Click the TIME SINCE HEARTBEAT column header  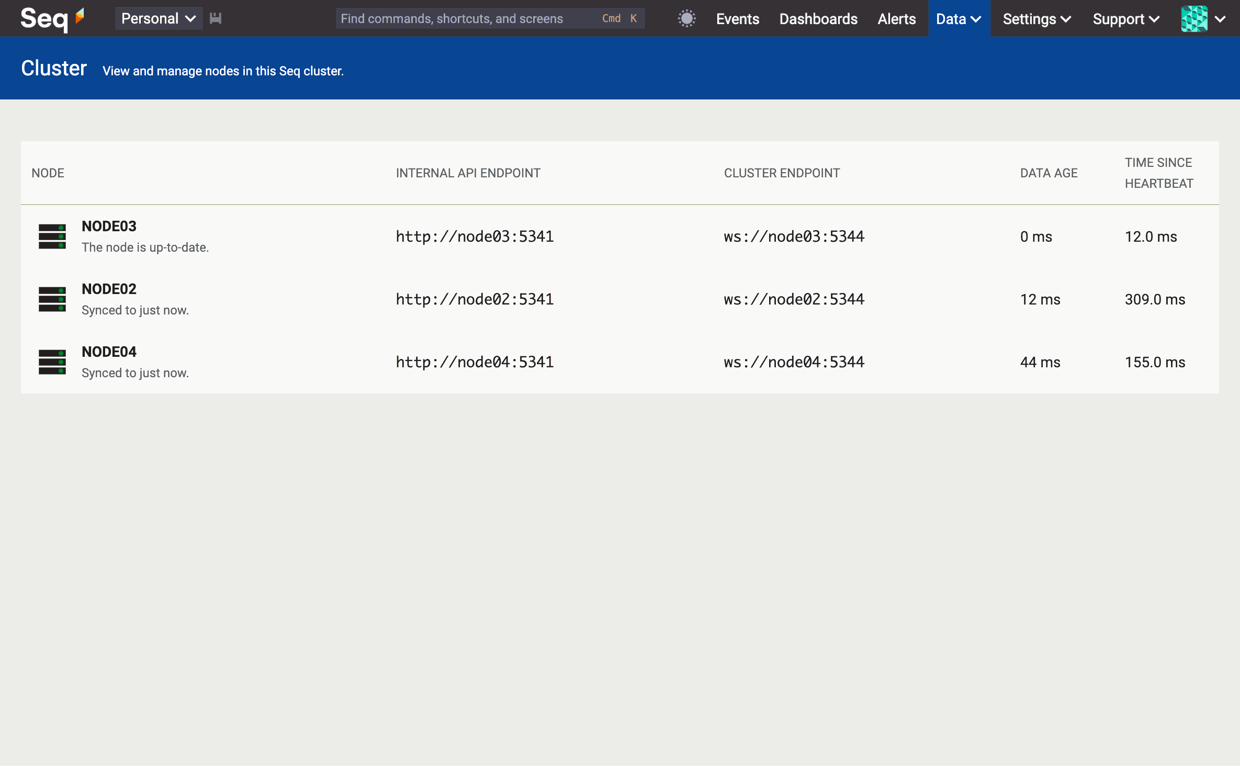(1159, 173)
